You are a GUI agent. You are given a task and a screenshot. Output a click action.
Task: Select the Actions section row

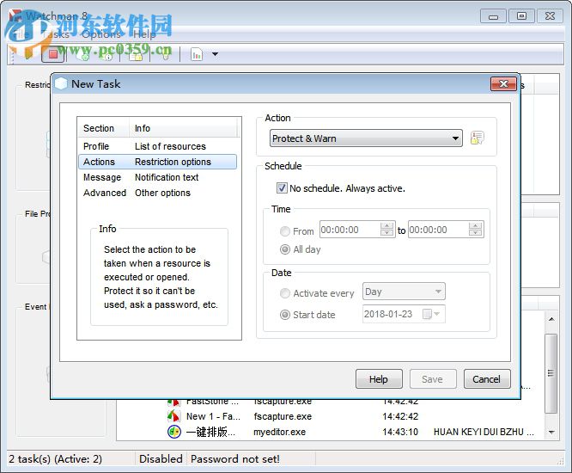(x=157, y=162)
